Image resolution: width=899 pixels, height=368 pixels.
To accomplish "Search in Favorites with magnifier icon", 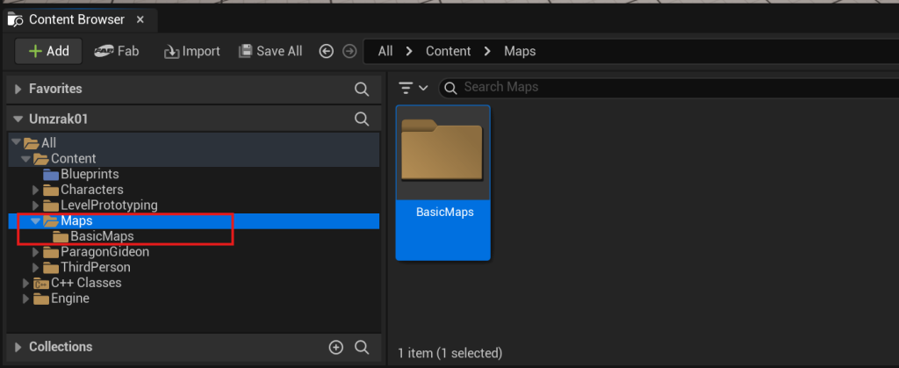I will pos(362,89).
